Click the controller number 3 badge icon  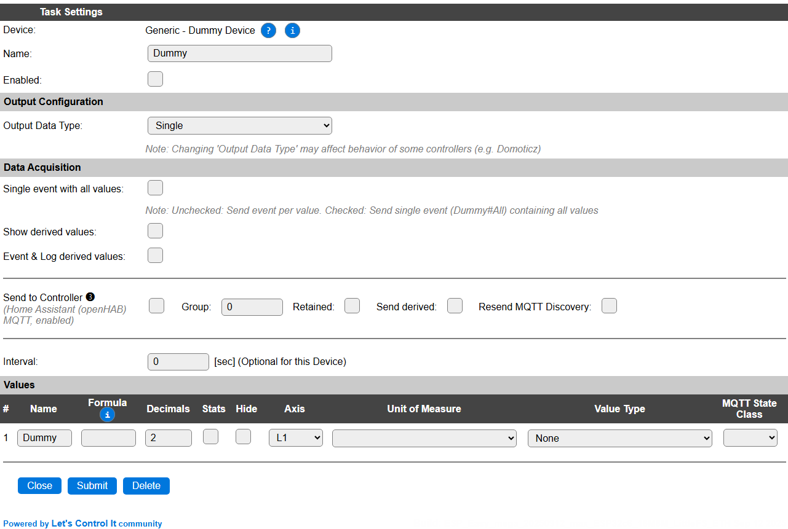(x=90, y=297)
